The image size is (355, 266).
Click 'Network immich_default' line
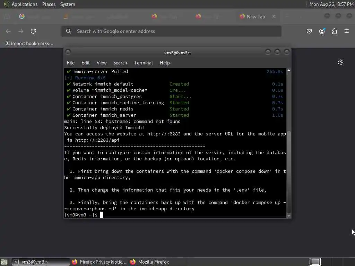tap(103, 84)
